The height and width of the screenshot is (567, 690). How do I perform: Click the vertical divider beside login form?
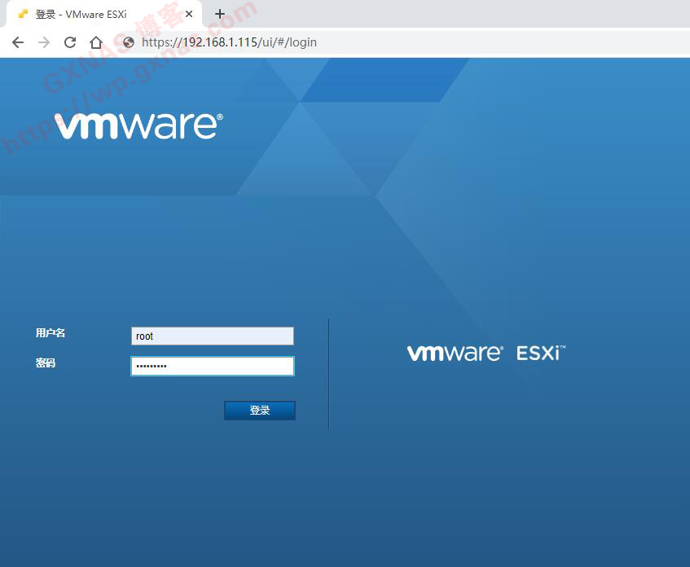[x=329, y=373]
